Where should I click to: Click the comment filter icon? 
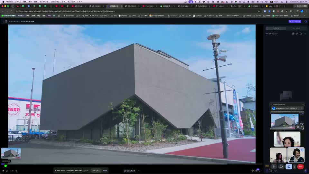[x=293, y=34]
